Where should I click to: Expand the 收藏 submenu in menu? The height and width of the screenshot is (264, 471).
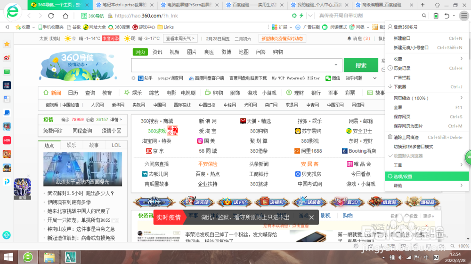tap(427, 59)
